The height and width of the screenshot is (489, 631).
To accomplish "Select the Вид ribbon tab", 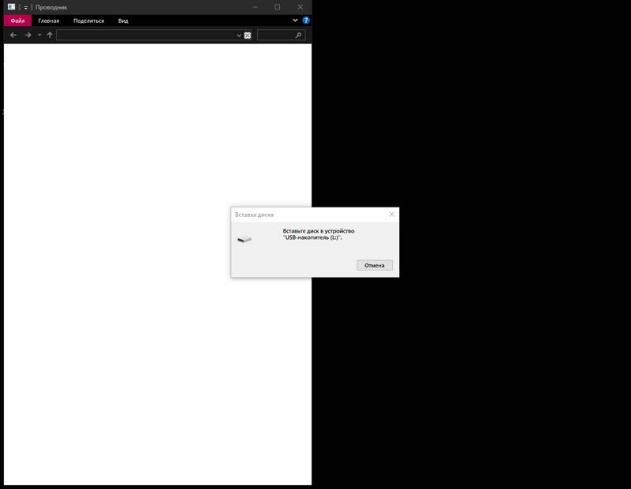I will click(x=123, y=21).
